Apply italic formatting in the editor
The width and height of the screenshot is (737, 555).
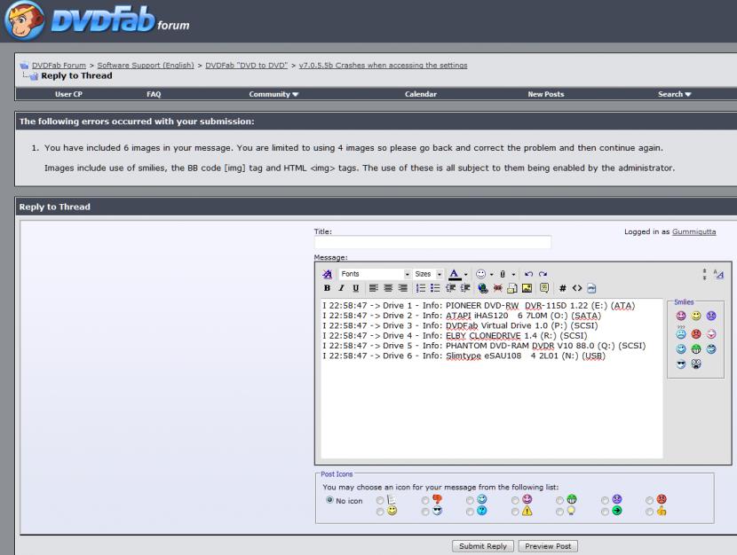(341, 288)
